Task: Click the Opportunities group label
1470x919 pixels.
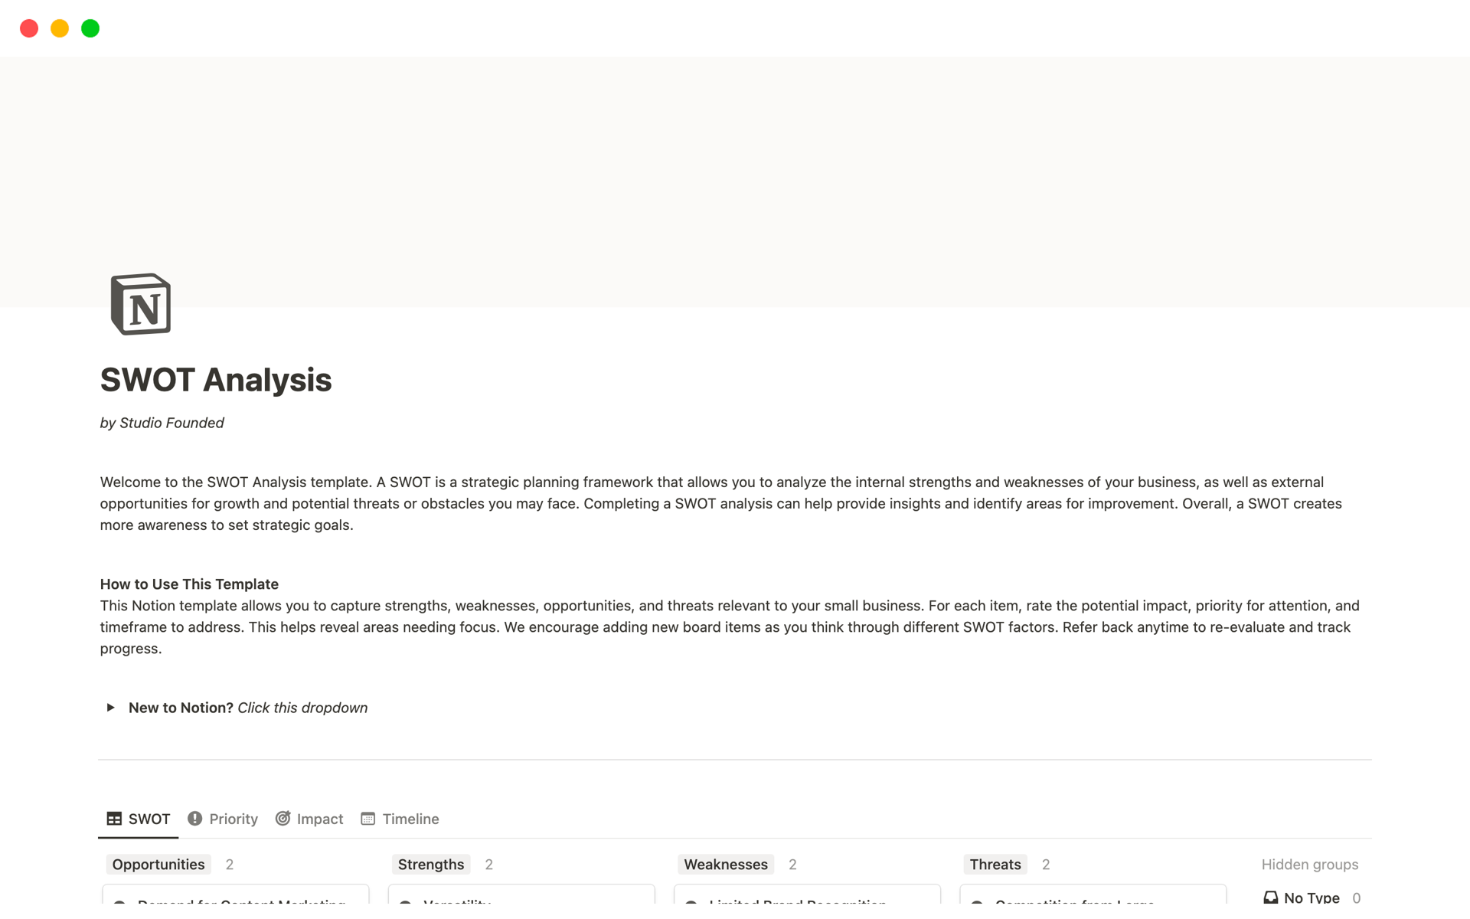Action: pos(158,865)
